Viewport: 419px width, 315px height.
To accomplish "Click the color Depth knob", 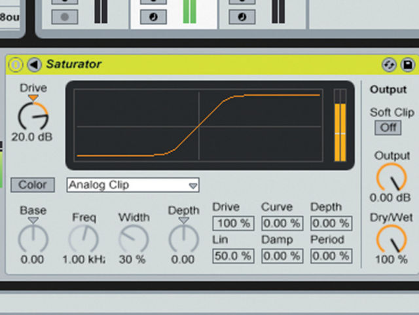I will tap(183, 239).
